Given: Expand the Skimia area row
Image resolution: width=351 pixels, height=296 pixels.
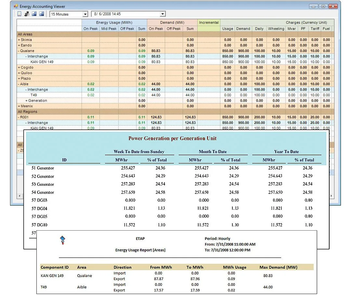Looking at the screenshot, I should pos(19,40).
